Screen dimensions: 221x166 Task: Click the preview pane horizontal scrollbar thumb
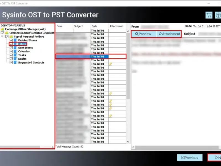click(x=177, y=147)
